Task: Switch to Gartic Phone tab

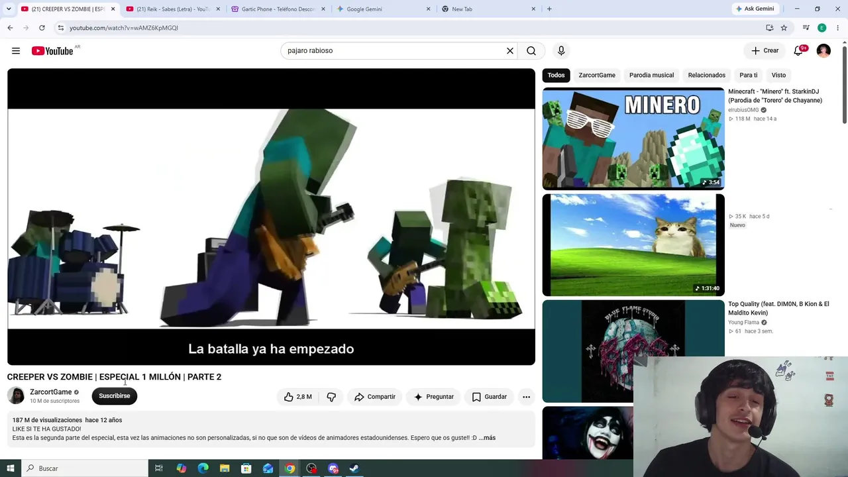Action: pos(278,9)
